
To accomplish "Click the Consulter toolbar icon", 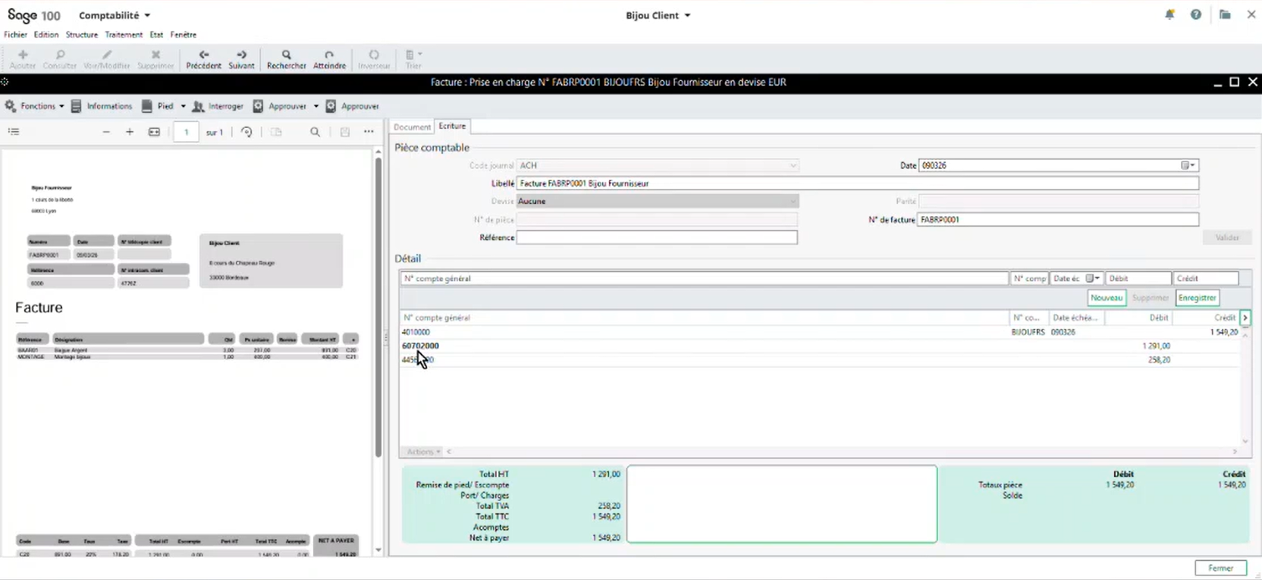I will 60,55.
